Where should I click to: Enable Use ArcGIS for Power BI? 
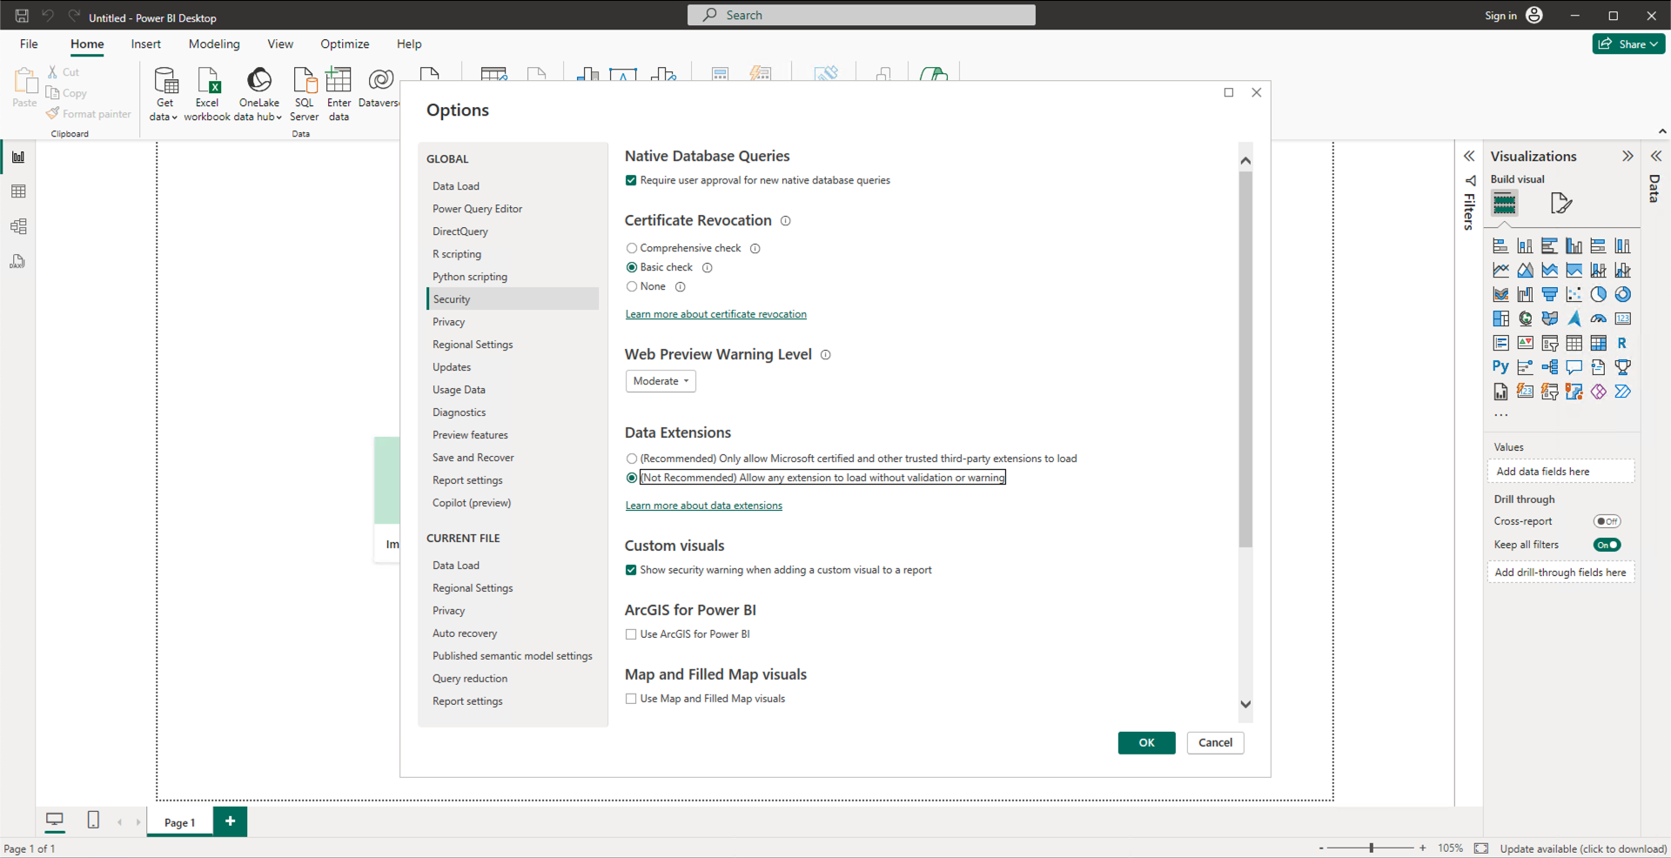pos(631,635)
